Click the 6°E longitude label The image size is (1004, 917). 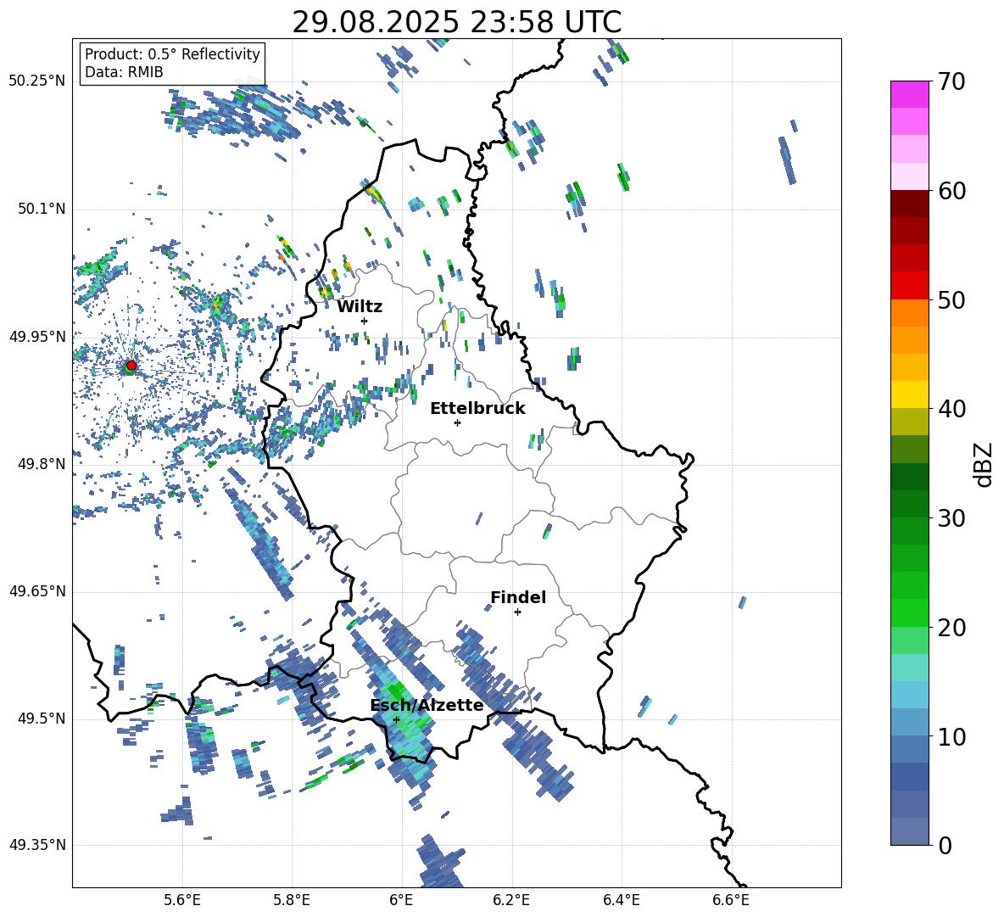pos(401,900)
